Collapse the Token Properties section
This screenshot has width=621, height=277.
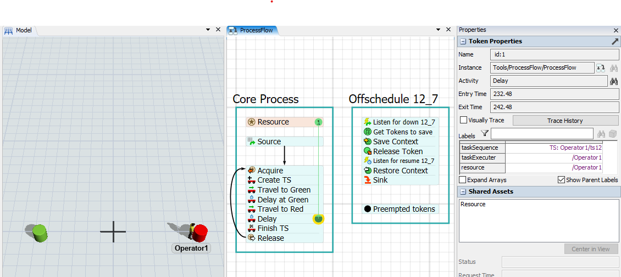(463, 42)
